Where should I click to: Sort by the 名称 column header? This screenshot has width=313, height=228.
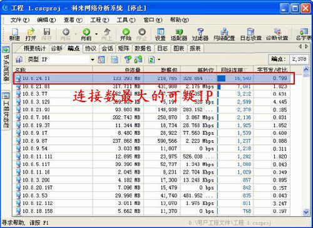click(53, 70)
